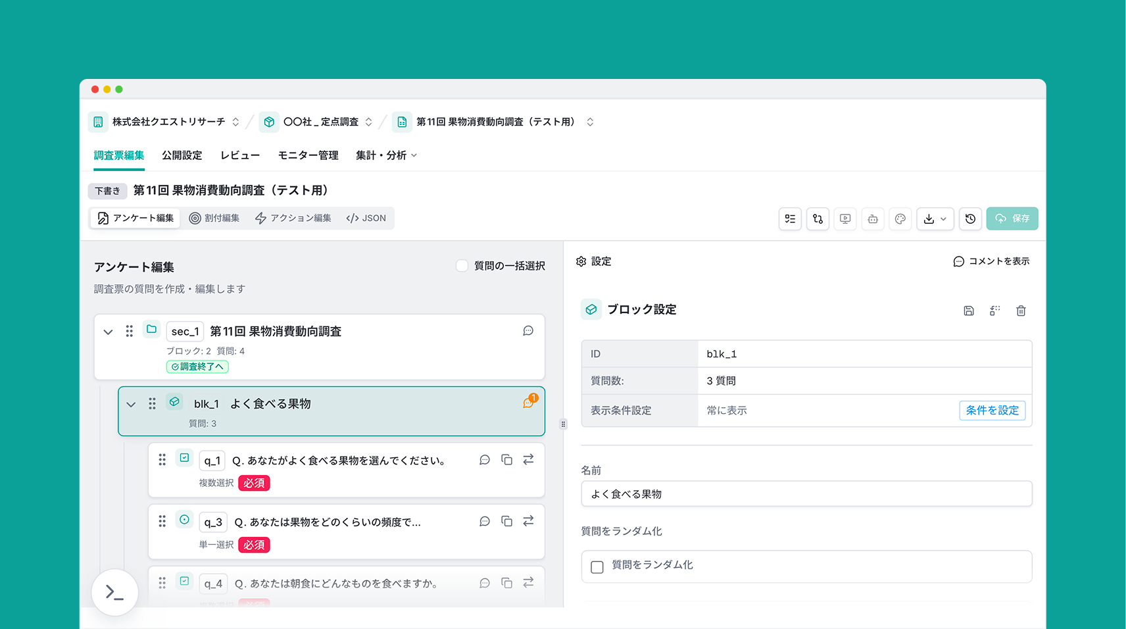This screenshot has width=1126, height=629.
Task: Click the q_1 ID label
Action: click(x=212, y=461)
